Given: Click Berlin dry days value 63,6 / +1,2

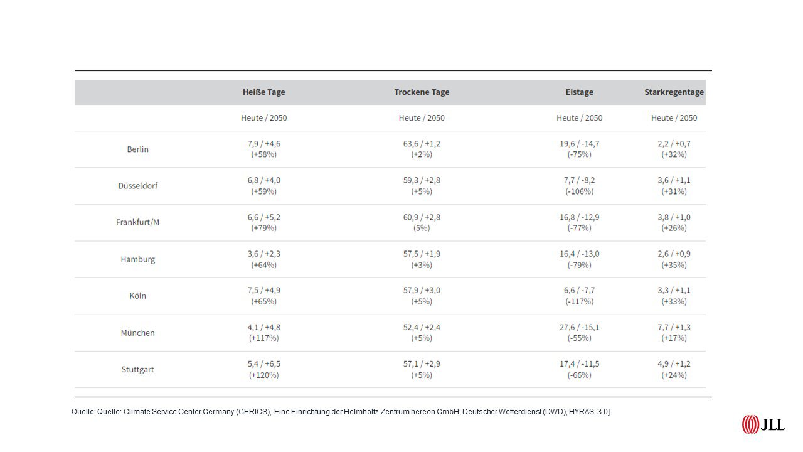Looking at the screenshot, I should [x=422, y=143].
